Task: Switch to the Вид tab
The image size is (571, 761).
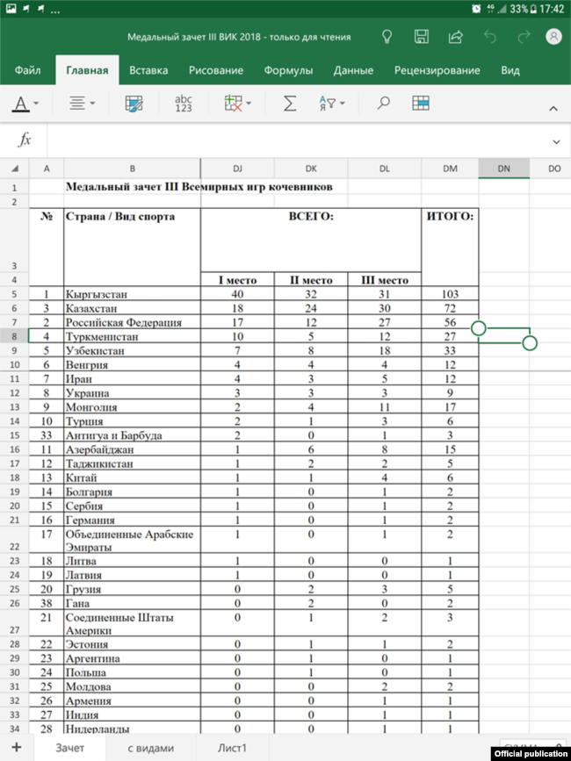Action: point(510,70)
